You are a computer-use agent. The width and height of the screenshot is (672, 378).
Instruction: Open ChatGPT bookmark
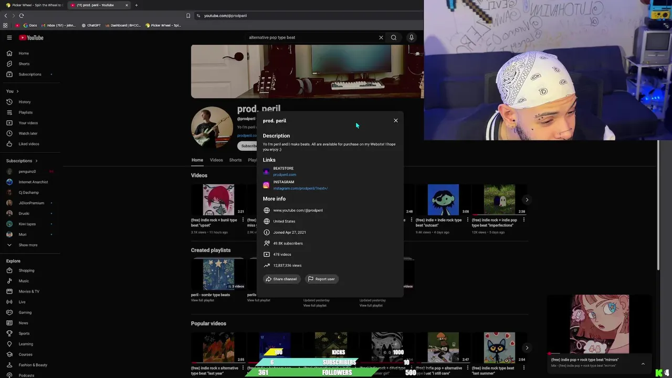coord(91,25)
